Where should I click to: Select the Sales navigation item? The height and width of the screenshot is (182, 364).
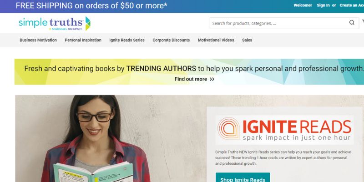pos(247,40)
